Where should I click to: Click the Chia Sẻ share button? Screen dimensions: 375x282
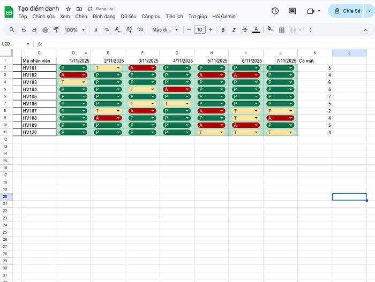click(346, 11)
